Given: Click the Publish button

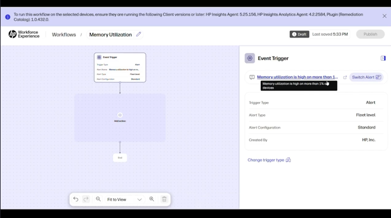Looking at the screenshot, I should [370, 34].
